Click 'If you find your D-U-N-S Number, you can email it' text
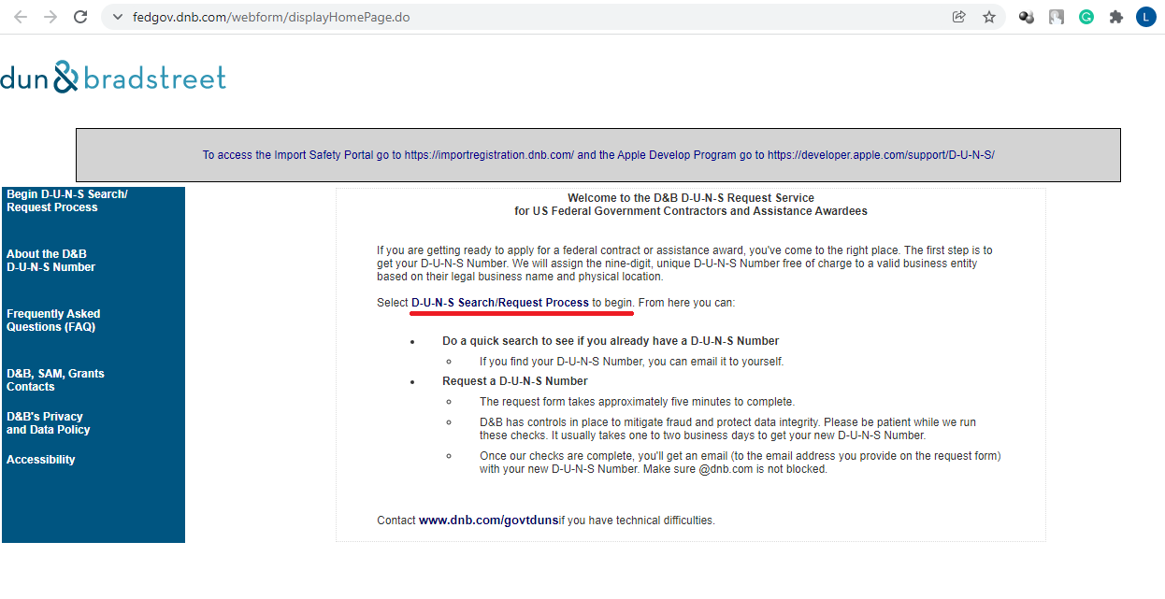Screen dimensions: 1165x599 tap(631, 362)
